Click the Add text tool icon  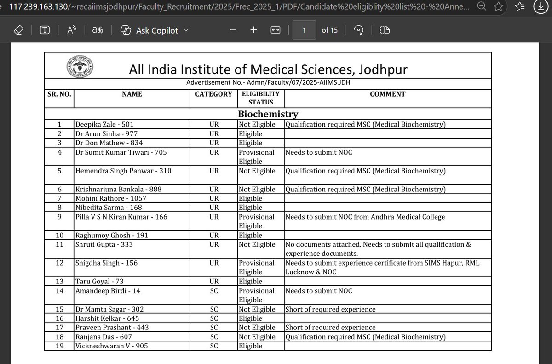(x=45, y=30)
